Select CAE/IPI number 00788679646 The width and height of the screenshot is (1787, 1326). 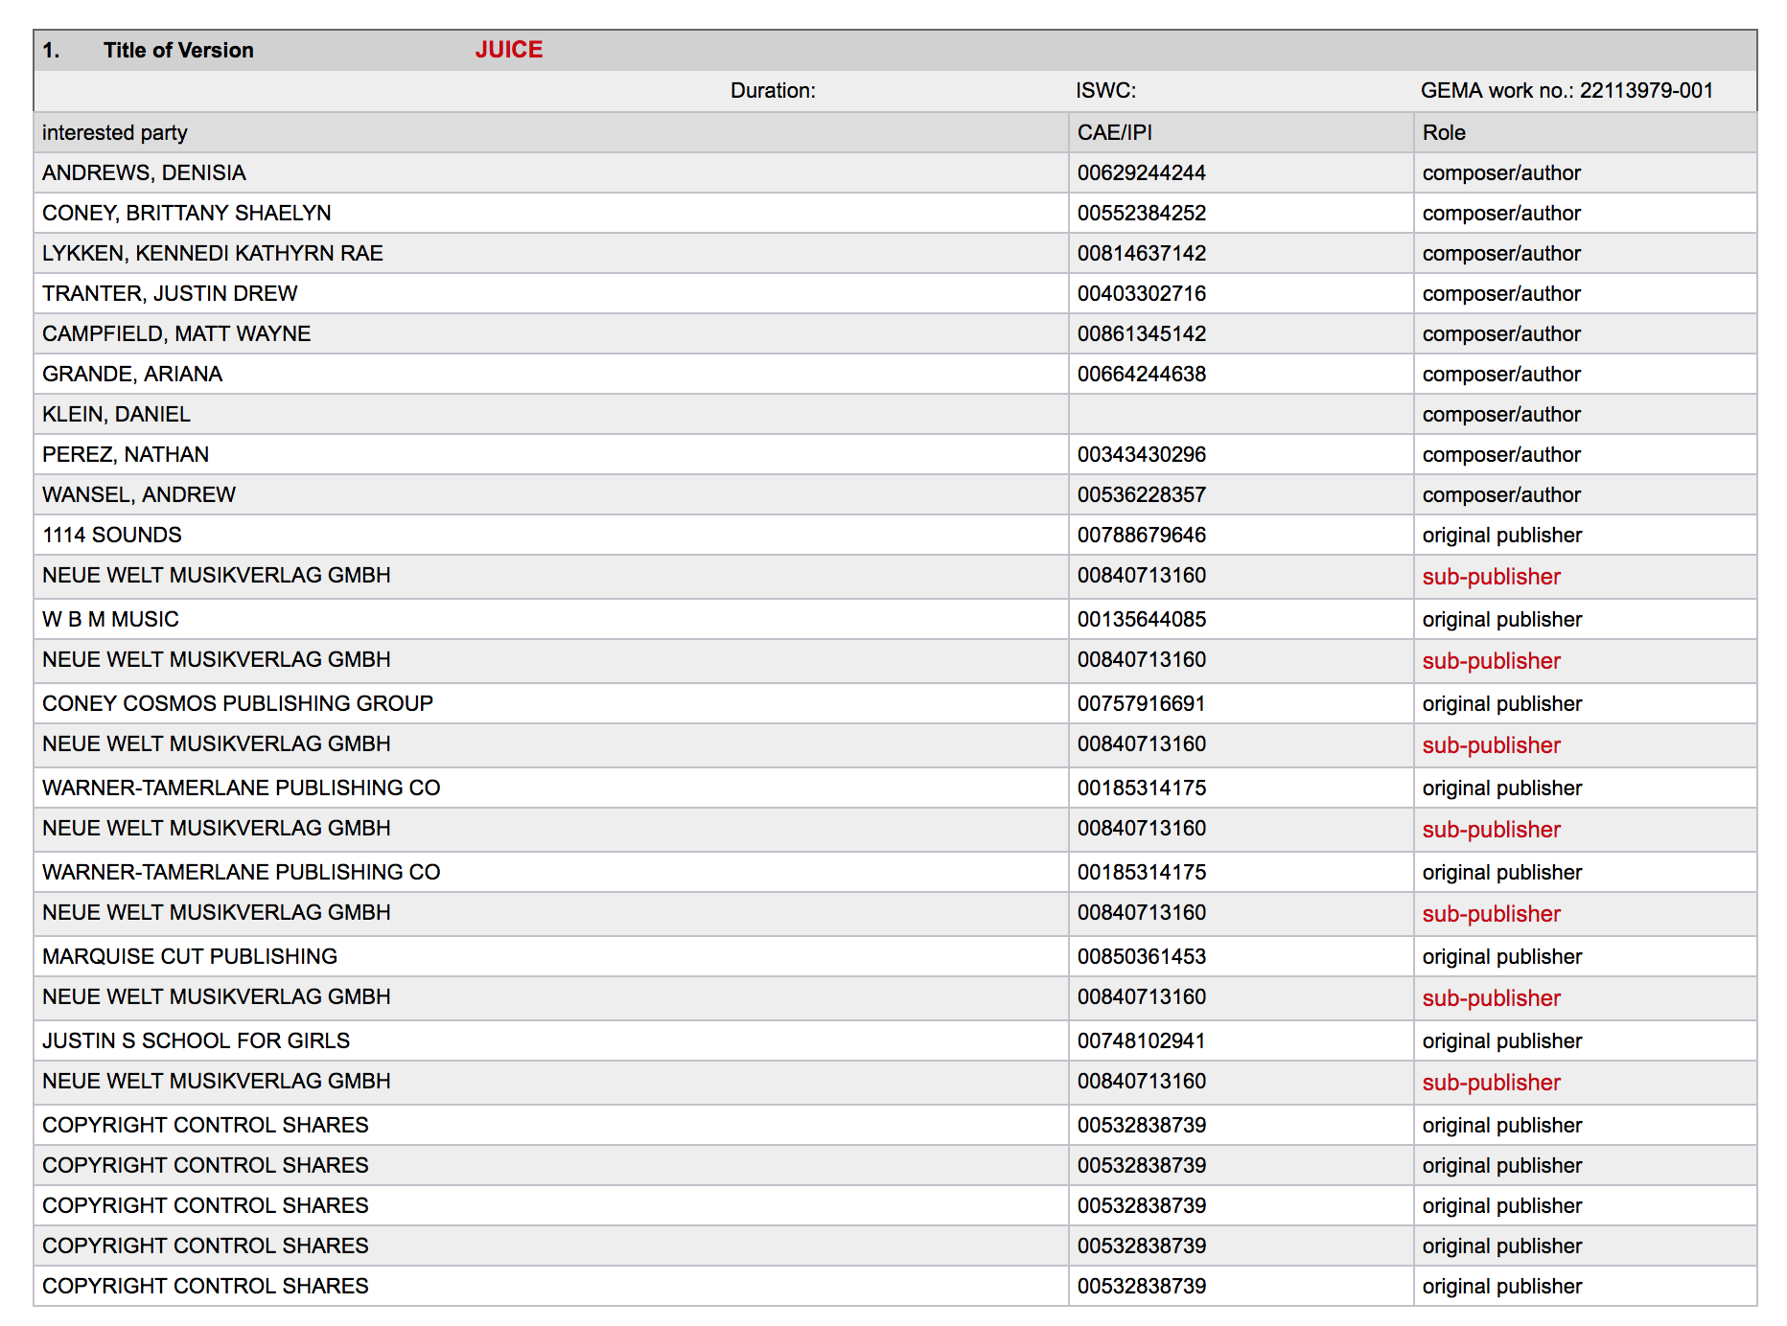pos(1142,536)
